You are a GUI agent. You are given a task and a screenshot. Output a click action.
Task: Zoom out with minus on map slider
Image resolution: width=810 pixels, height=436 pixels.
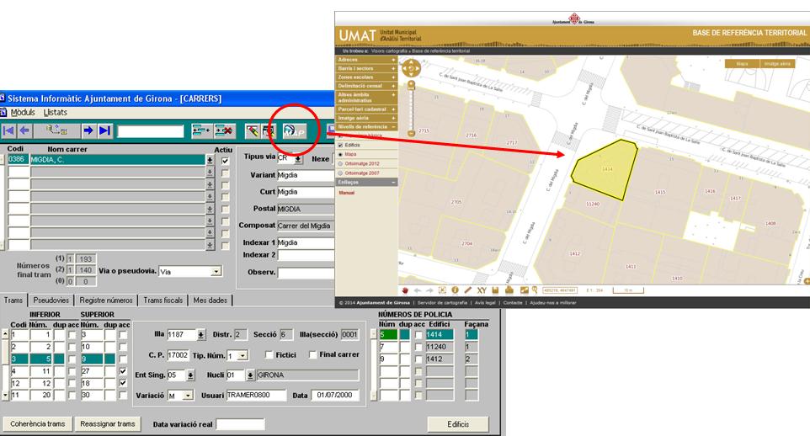point(411,134)
